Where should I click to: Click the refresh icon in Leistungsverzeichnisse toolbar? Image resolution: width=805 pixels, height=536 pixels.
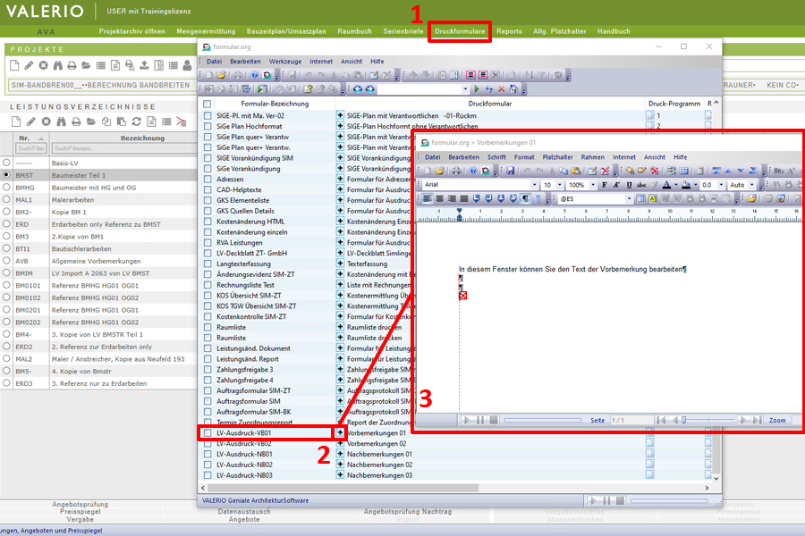[136, 121]
